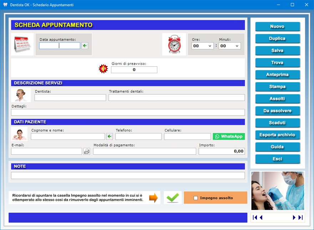Click the green arrow next to Cognome e nome
Screen dimensions: 314x230
[109, 136]
